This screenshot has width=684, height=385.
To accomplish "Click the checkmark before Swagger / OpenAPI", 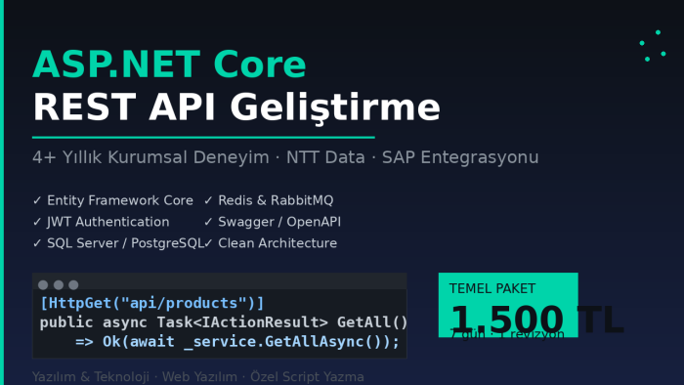I will [x=208, y=222].
